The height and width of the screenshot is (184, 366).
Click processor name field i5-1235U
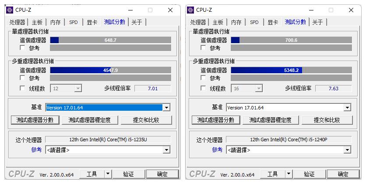(108, 140)
